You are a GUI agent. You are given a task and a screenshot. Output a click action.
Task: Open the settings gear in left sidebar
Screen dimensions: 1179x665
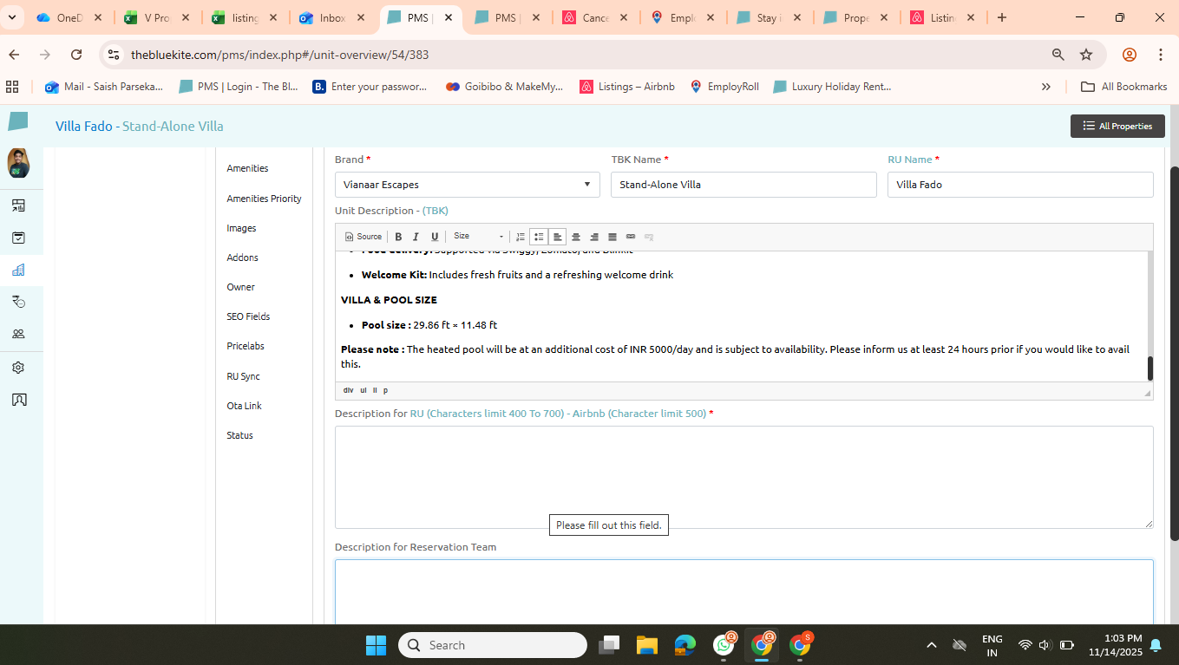point(18,368)
